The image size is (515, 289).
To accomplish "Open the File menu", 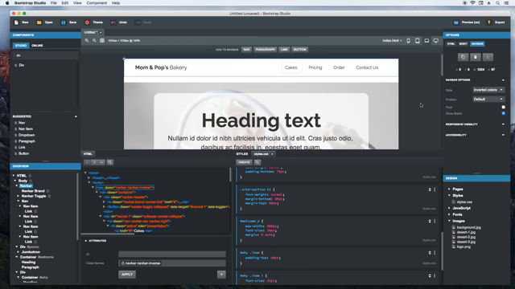I will (54, 3).
